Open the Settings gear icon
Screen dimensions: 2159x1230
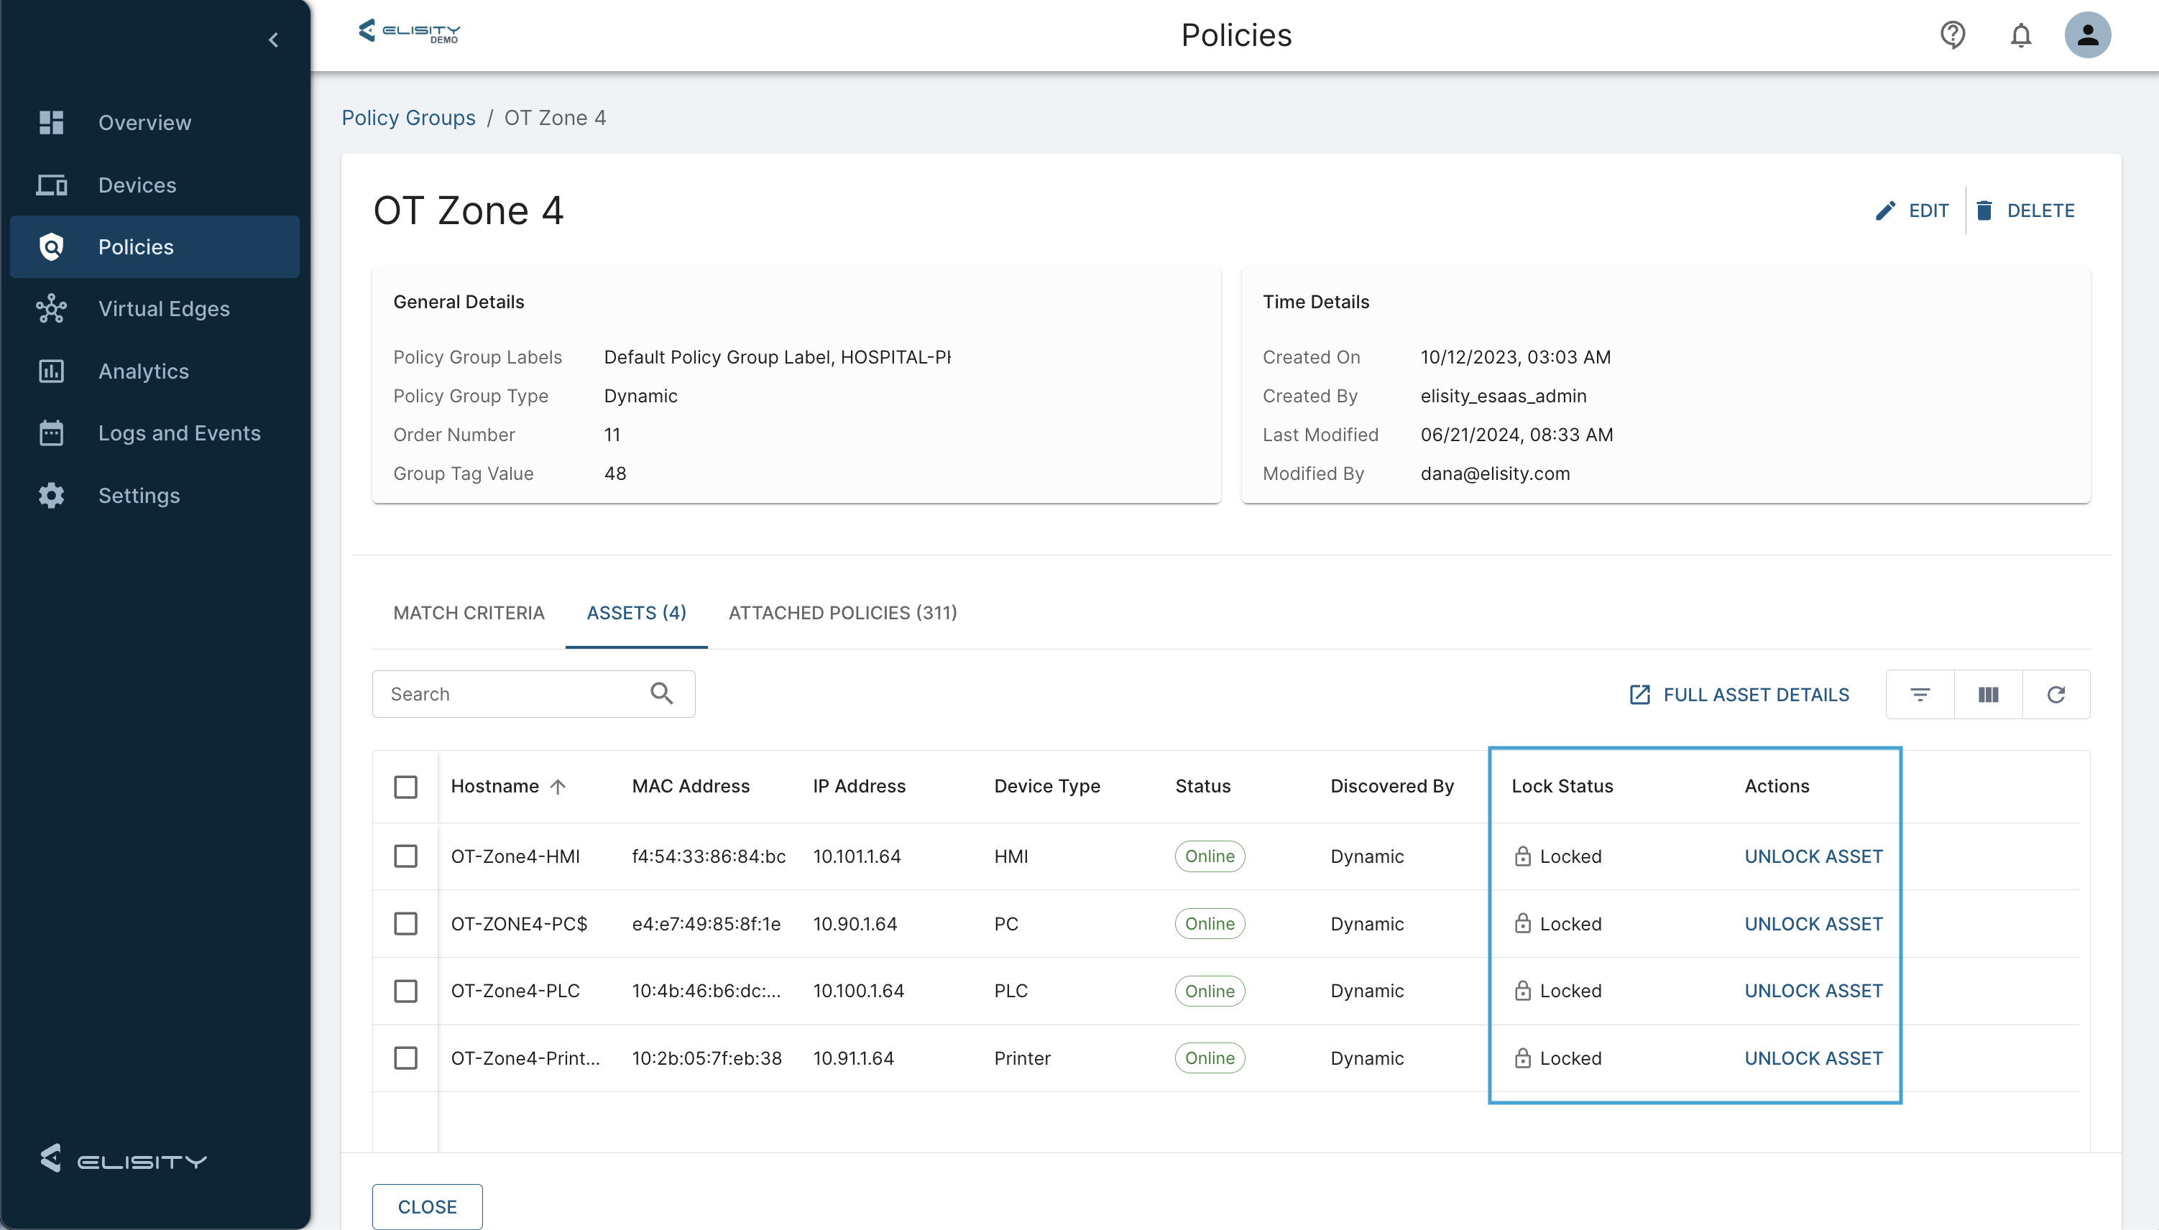[x=51, y=495]
